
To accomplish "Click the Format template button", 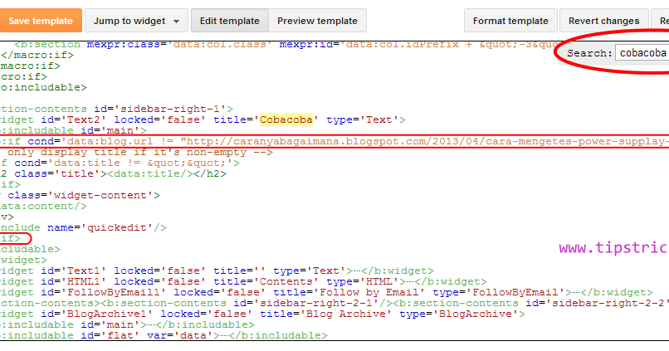I will click(510, 21).
